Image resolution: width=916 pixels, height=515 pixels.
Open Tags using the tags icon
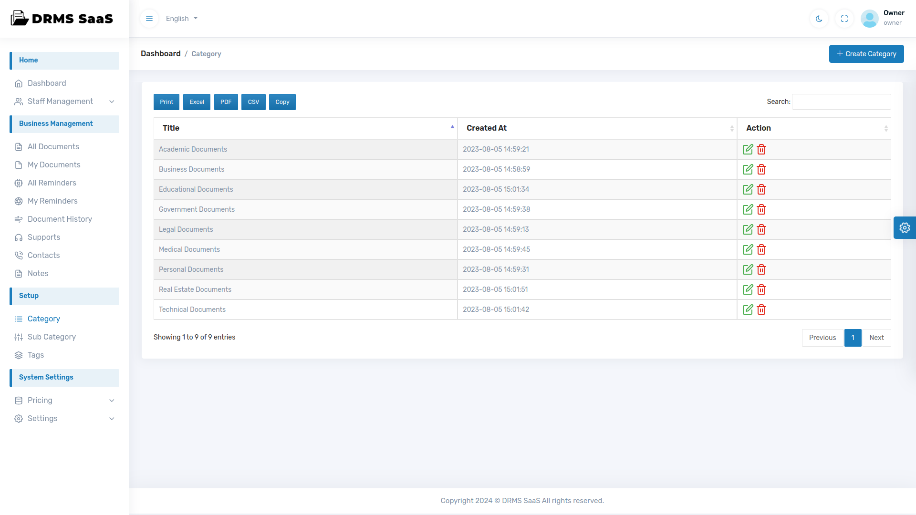(x=19, y=355)
